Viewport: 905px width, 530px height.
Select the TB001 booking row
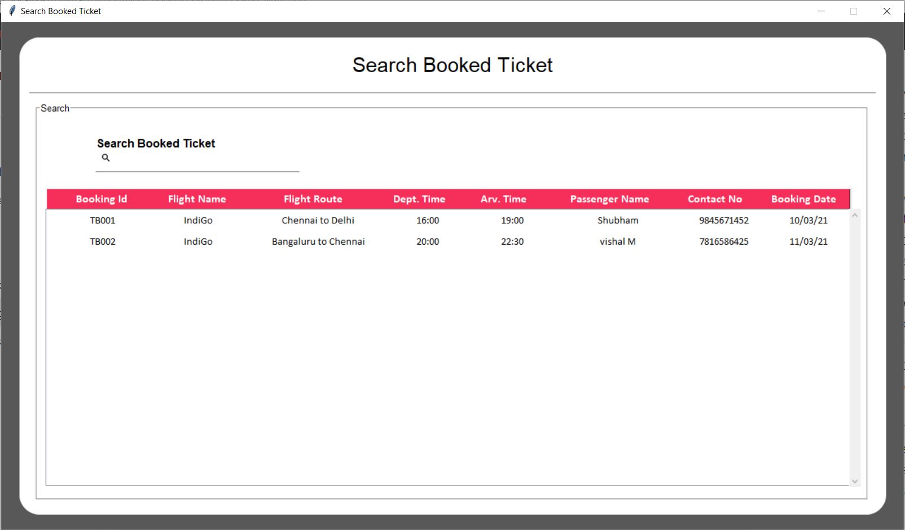[103, 220]
